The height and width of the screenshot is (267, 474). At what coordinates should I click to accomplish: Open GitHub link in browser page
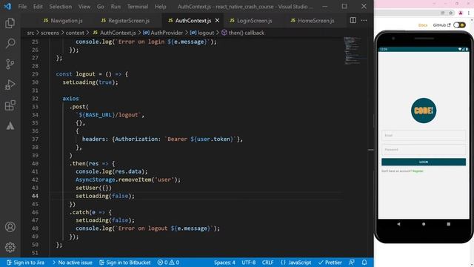(x=441, y=25)
